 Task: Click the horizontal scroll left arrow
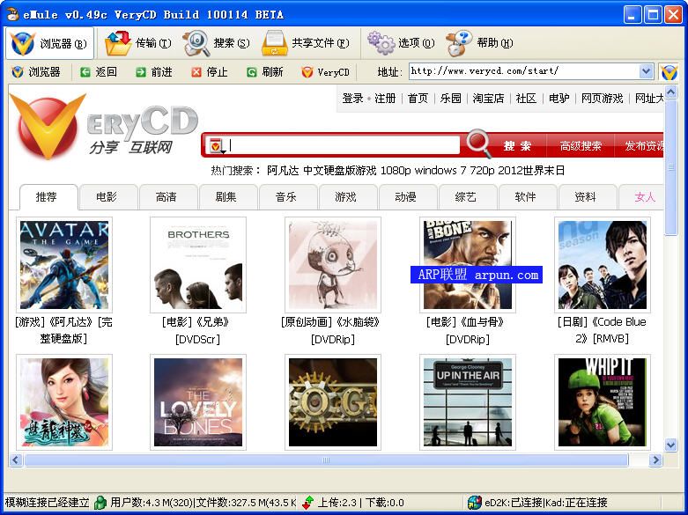pos(16,460)
